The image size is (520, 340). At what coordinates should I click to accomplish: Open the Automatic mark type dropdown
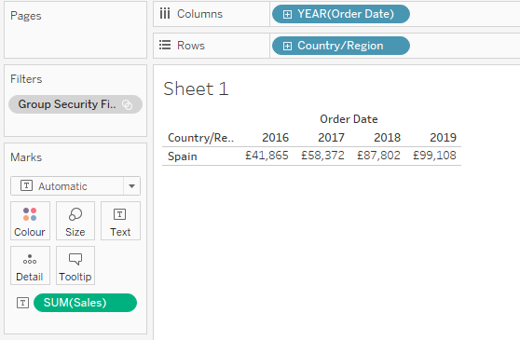pos(131,186)
